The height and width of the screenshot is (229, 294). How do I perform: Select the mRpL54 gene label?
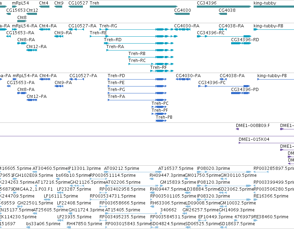tap(20, 3)
